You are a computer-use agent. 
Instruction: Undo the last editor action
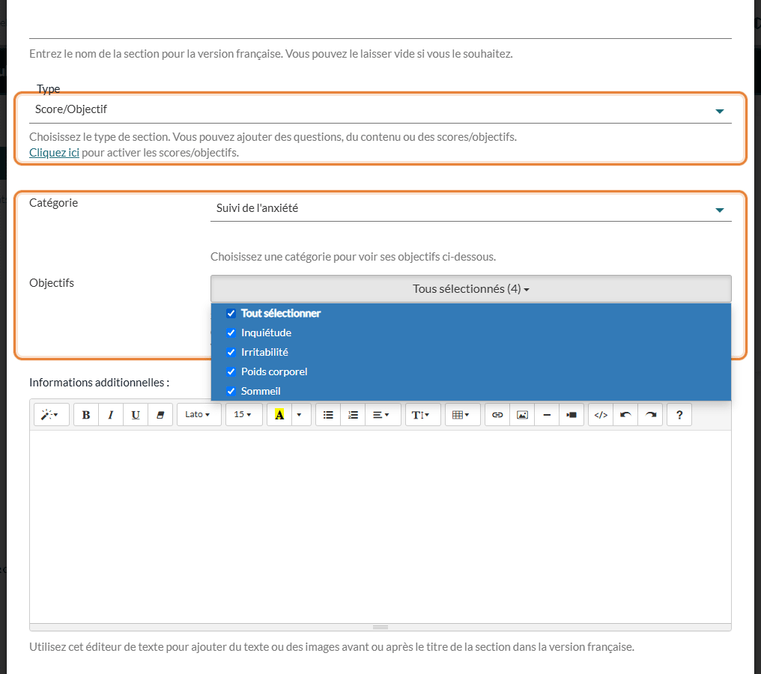pyautogui.click(x=625, y=415)
